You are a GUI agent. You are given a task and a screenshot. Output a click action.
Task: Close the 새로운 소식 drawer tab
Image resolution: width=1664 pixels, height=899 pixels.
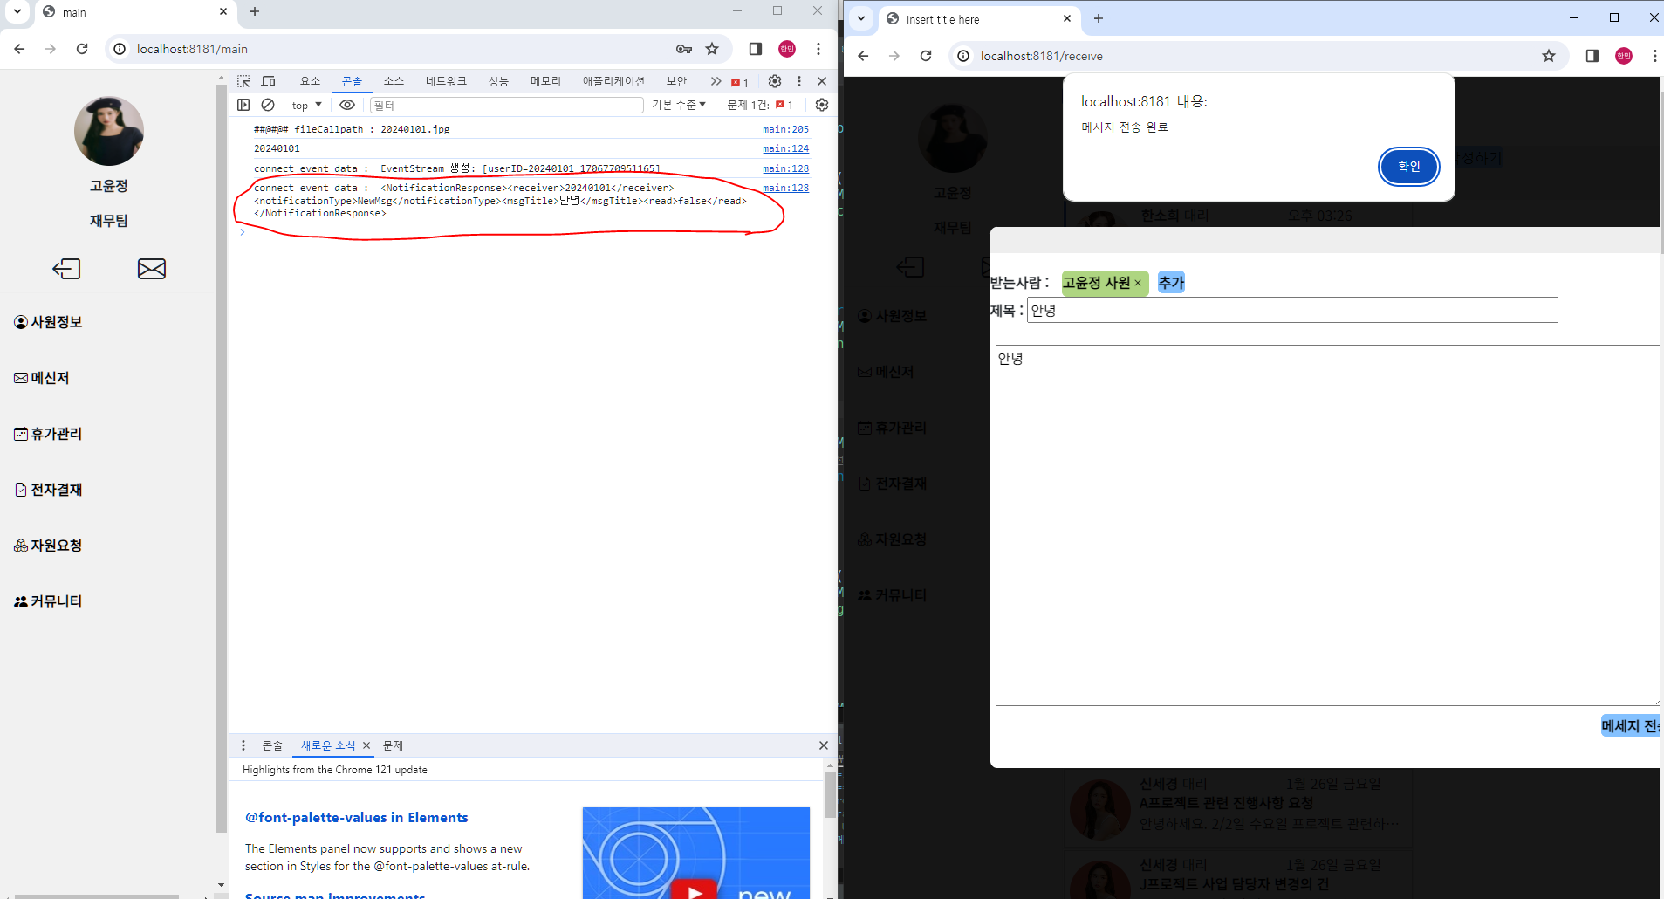[366, 745]
